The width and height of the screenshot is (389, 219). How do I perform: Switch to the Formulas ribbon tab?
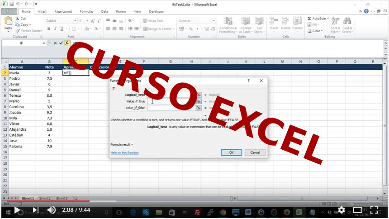86,11
